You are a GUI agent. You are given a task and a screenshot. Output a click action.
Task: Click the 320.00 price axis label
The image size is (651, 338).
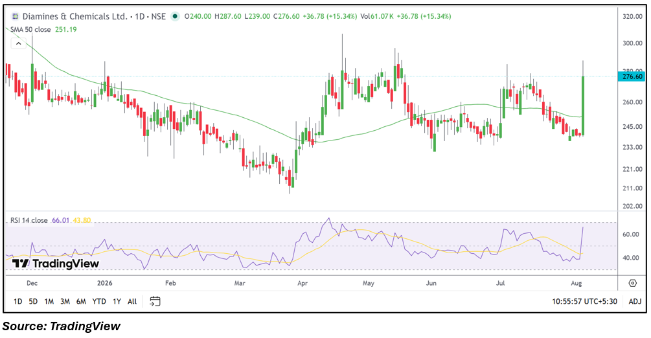point(633,17)
